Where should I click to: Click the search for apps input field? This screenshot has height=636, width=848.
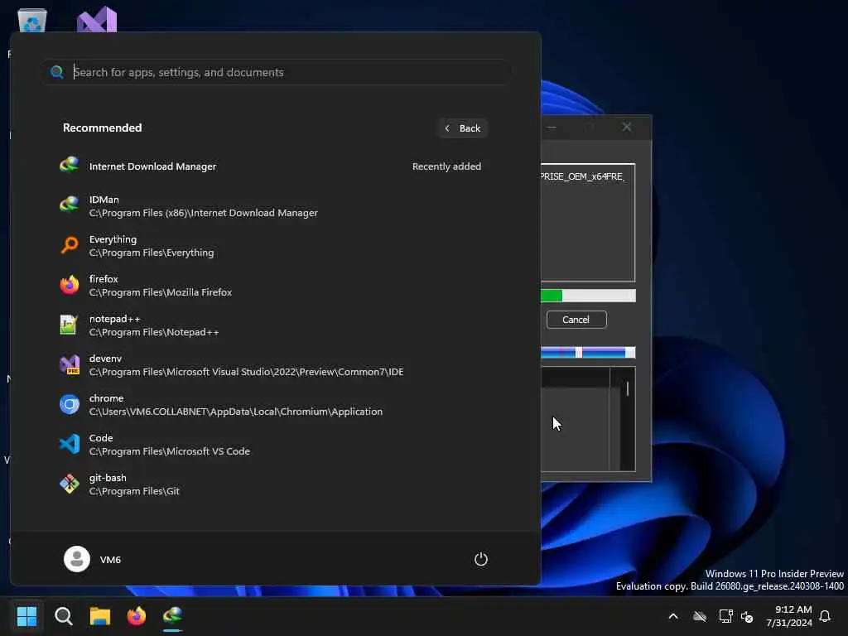[277, 72]
